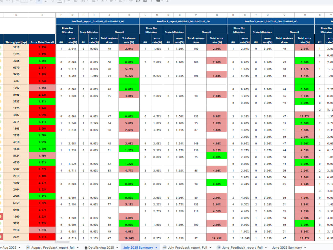Click comment badge 6 on August_Feedback_report_full tab
333x250 pixels.
point(28,247)
